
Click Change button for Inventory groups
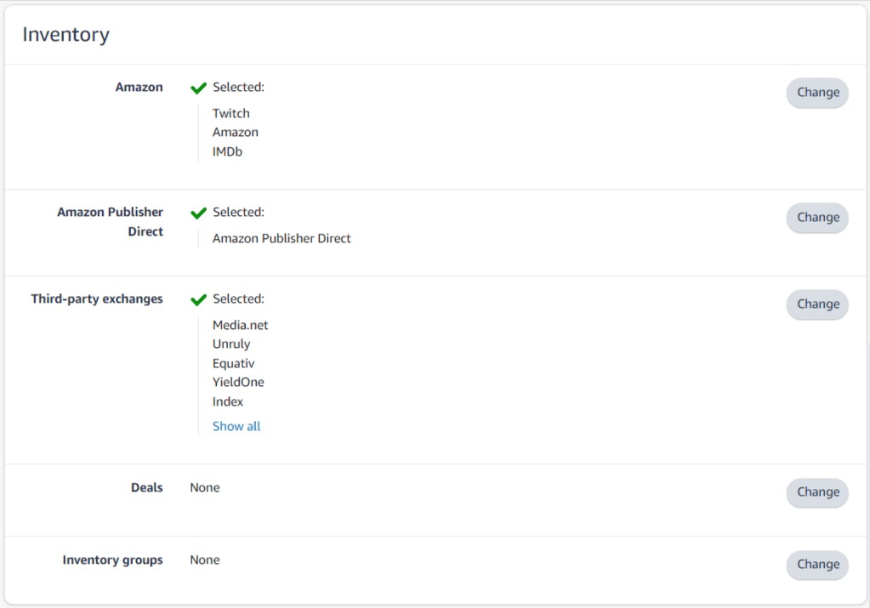point(817,565)
